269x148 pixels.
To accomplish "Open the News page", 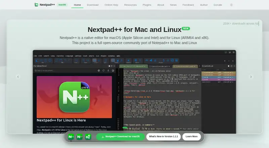I will 173,5.
